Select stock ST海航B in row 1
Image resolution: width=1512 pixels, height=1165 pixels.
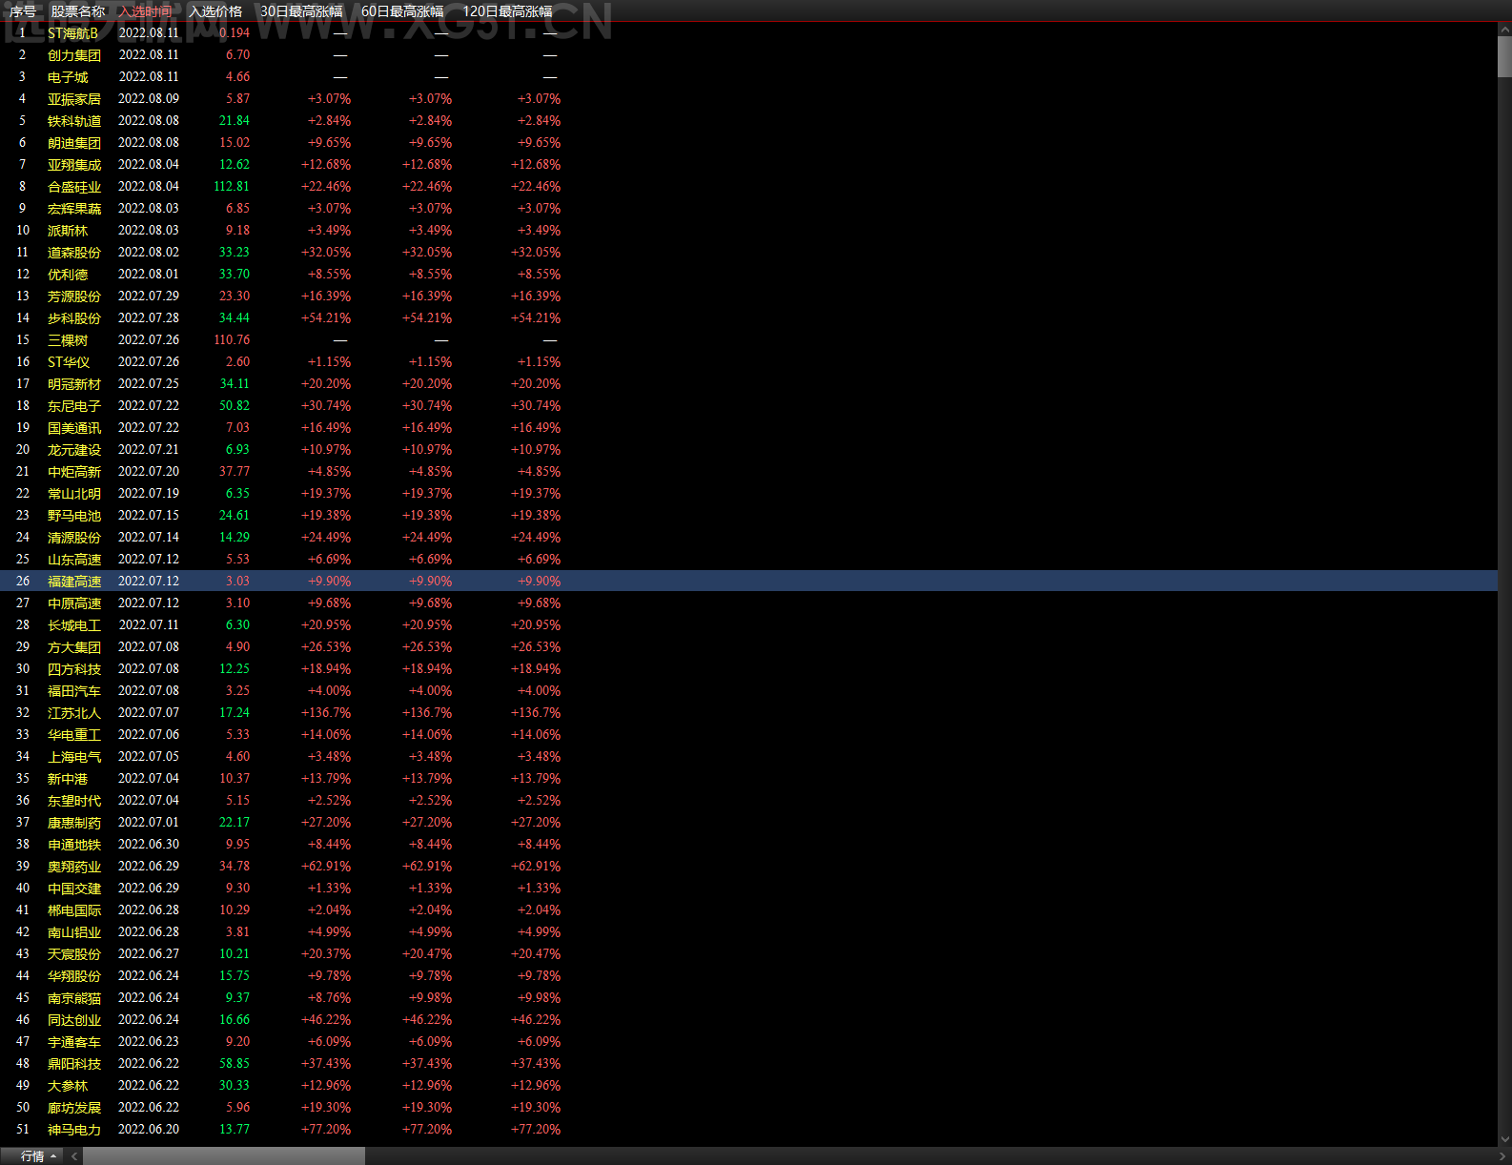[x=72, y=33]
